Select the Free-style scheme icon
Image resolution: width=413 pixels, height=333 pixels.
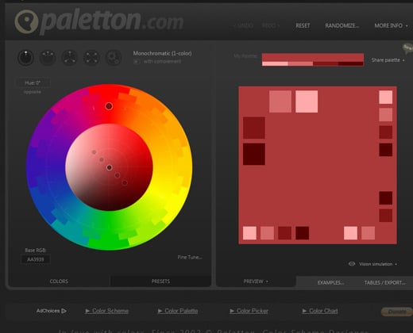coord(114,57)
